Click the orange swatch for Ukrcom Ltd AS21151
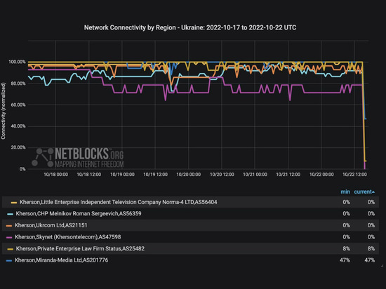 tap(9, 226)
